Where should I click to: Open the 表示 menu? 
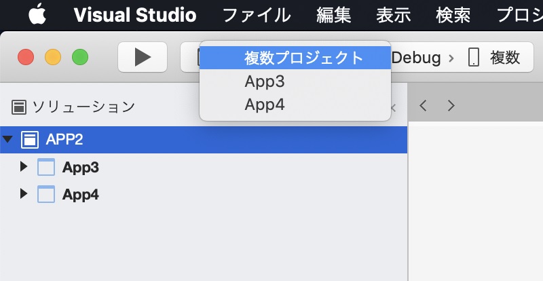[394, 15]
